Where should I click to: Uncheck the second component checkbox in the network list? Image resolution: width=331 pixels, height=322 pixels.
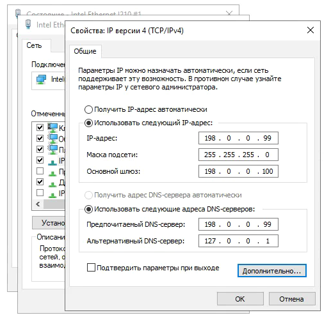pos(40,138)
